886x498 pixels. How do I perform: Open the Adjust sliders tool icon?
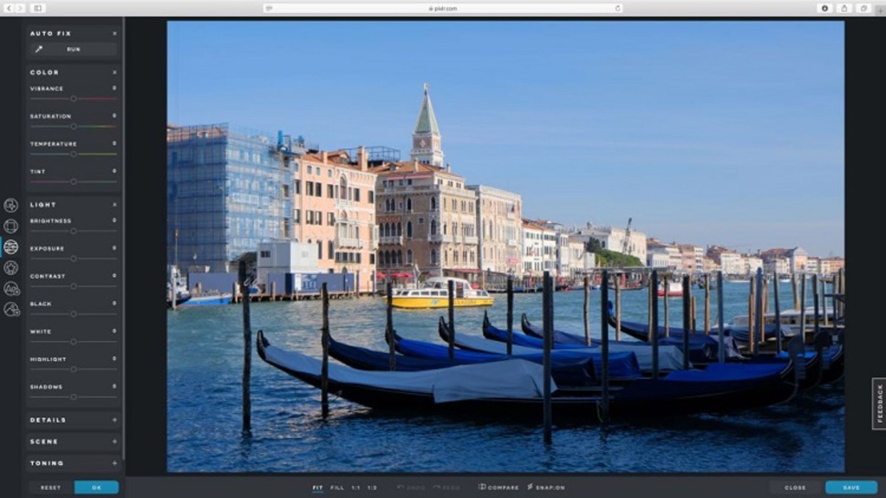click(x=11, y=247)
